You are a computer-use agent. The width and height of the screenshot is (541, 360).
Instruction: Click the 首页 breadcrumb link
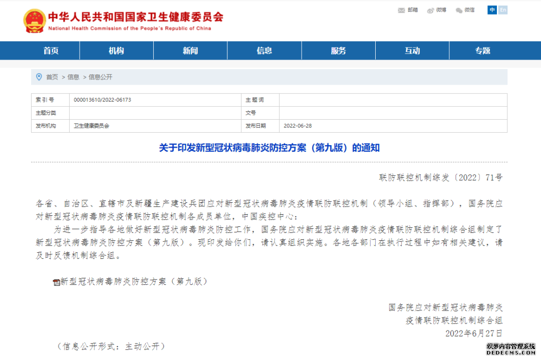click(x=52, y=77)
